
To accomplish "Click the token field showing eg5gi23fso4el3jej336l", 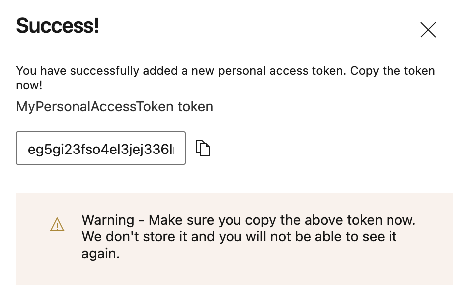I will point(101,148).
